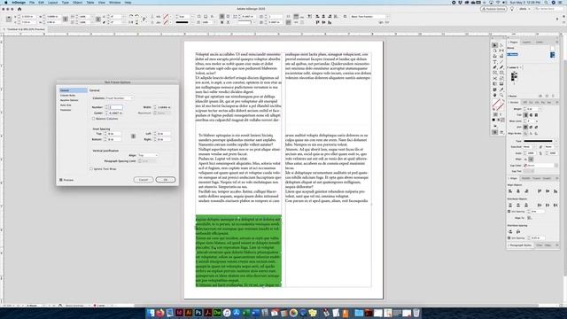
Task: Delete the selected page in the Pages panel
Action: (x=553, y=97)
